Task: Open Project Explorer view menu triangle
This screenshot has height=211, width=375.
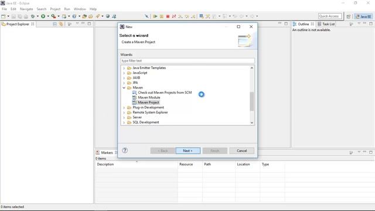Action: [x=77, y=23]
